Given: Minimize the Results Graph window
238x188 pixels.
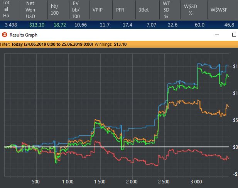Looking at the screenshot, I should click(217, 35).
